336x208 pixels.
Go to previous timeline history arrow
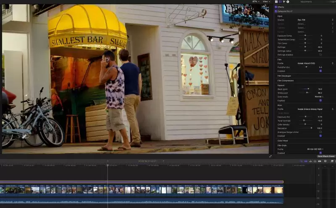click(x=108, y=161)
